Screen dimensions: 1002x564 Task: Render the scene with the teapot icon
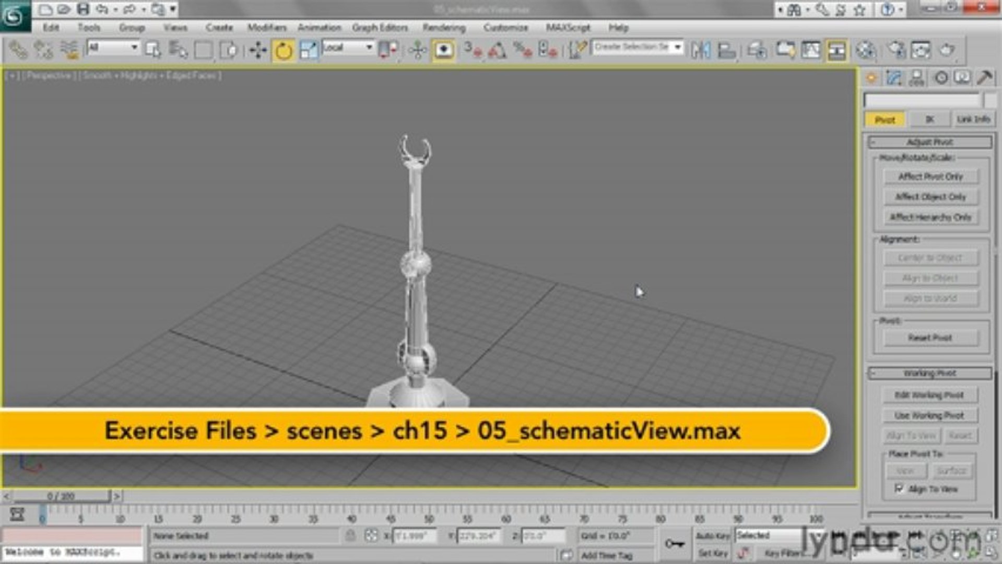pyautogui.click(x=947, y=50)
